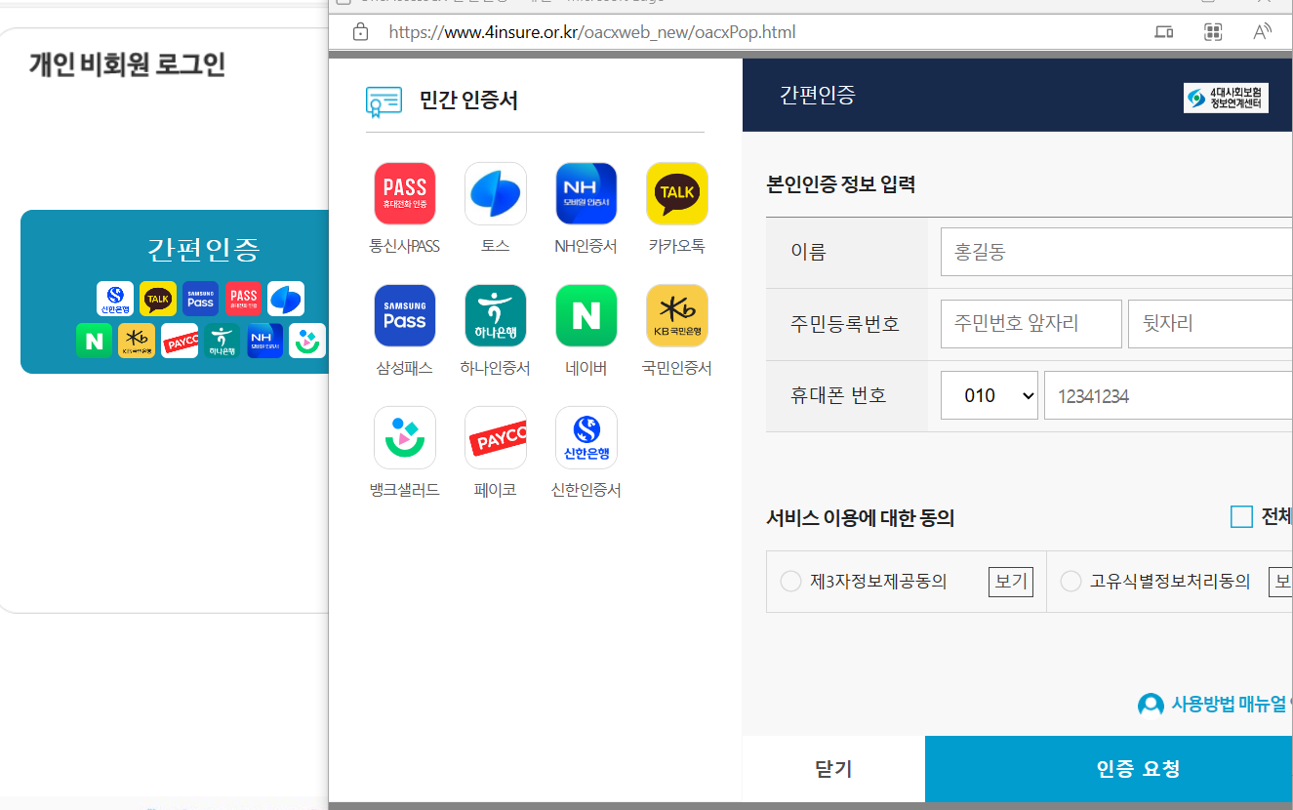Click the small 뱅크샐러드 icon on login page

point(307,341)
